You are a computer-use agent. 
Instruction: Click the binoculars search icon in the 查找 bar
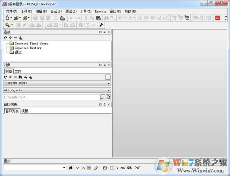click(71, 168)
